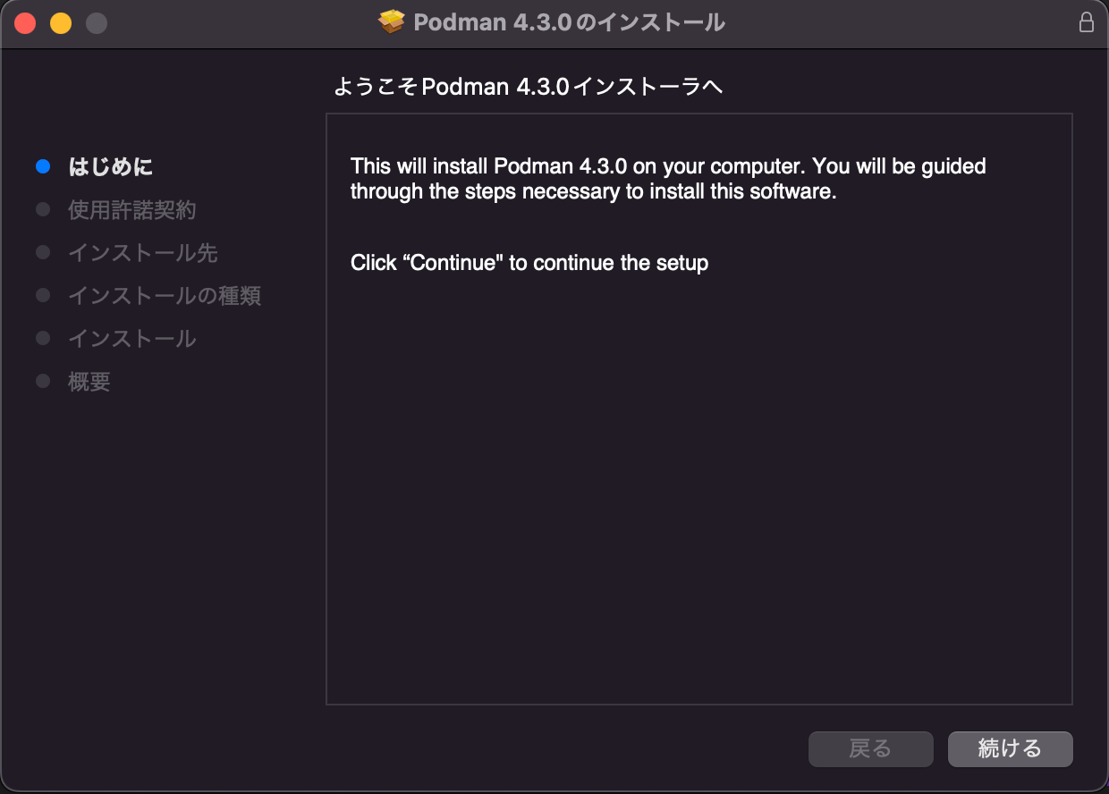Select the インストールの種類 step

[x=165, y=295]
